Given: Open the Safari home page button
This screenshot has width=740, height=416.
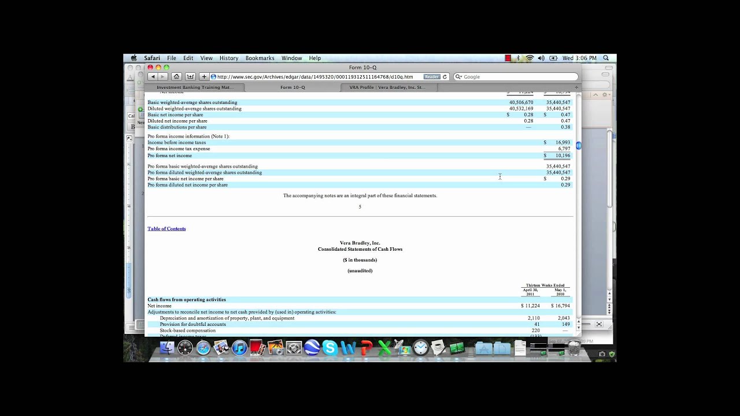Looking at the screenshot, I should coord(177,76).
